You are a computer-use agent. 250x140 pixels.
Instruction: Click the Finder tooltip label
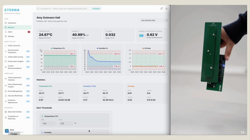(14, 134)
